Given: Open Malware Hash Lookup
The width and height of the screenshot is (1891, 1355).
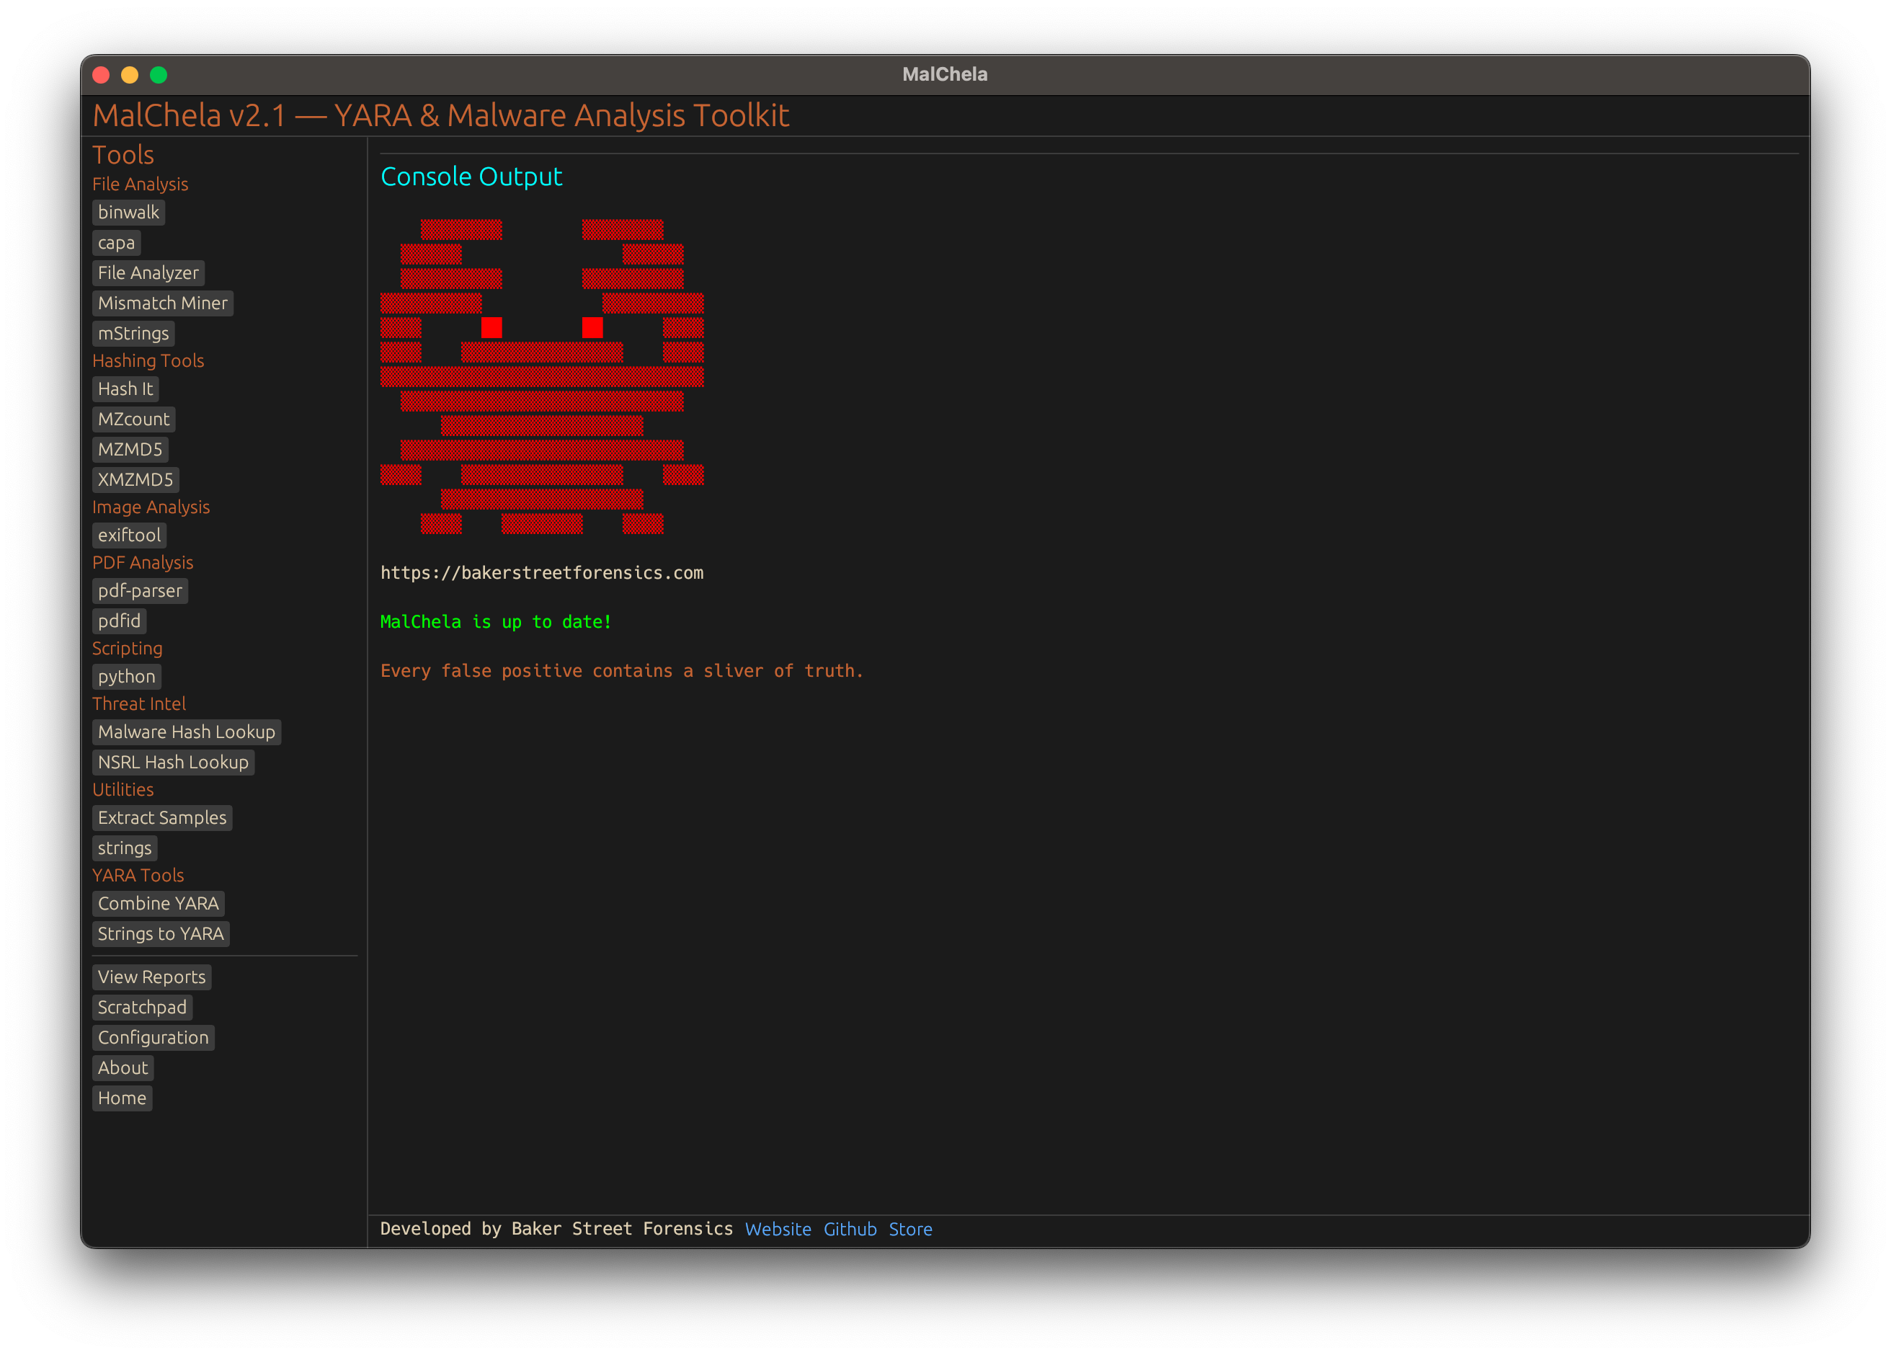Looking at the screenshot, I should (186, 732).
